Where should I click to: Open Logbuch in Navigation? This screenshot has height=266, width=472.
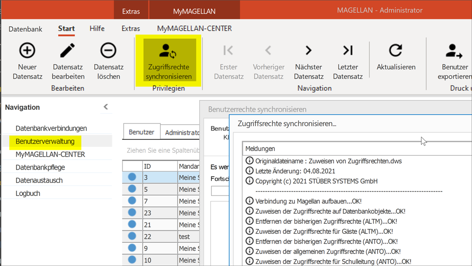tap(27, 193)
